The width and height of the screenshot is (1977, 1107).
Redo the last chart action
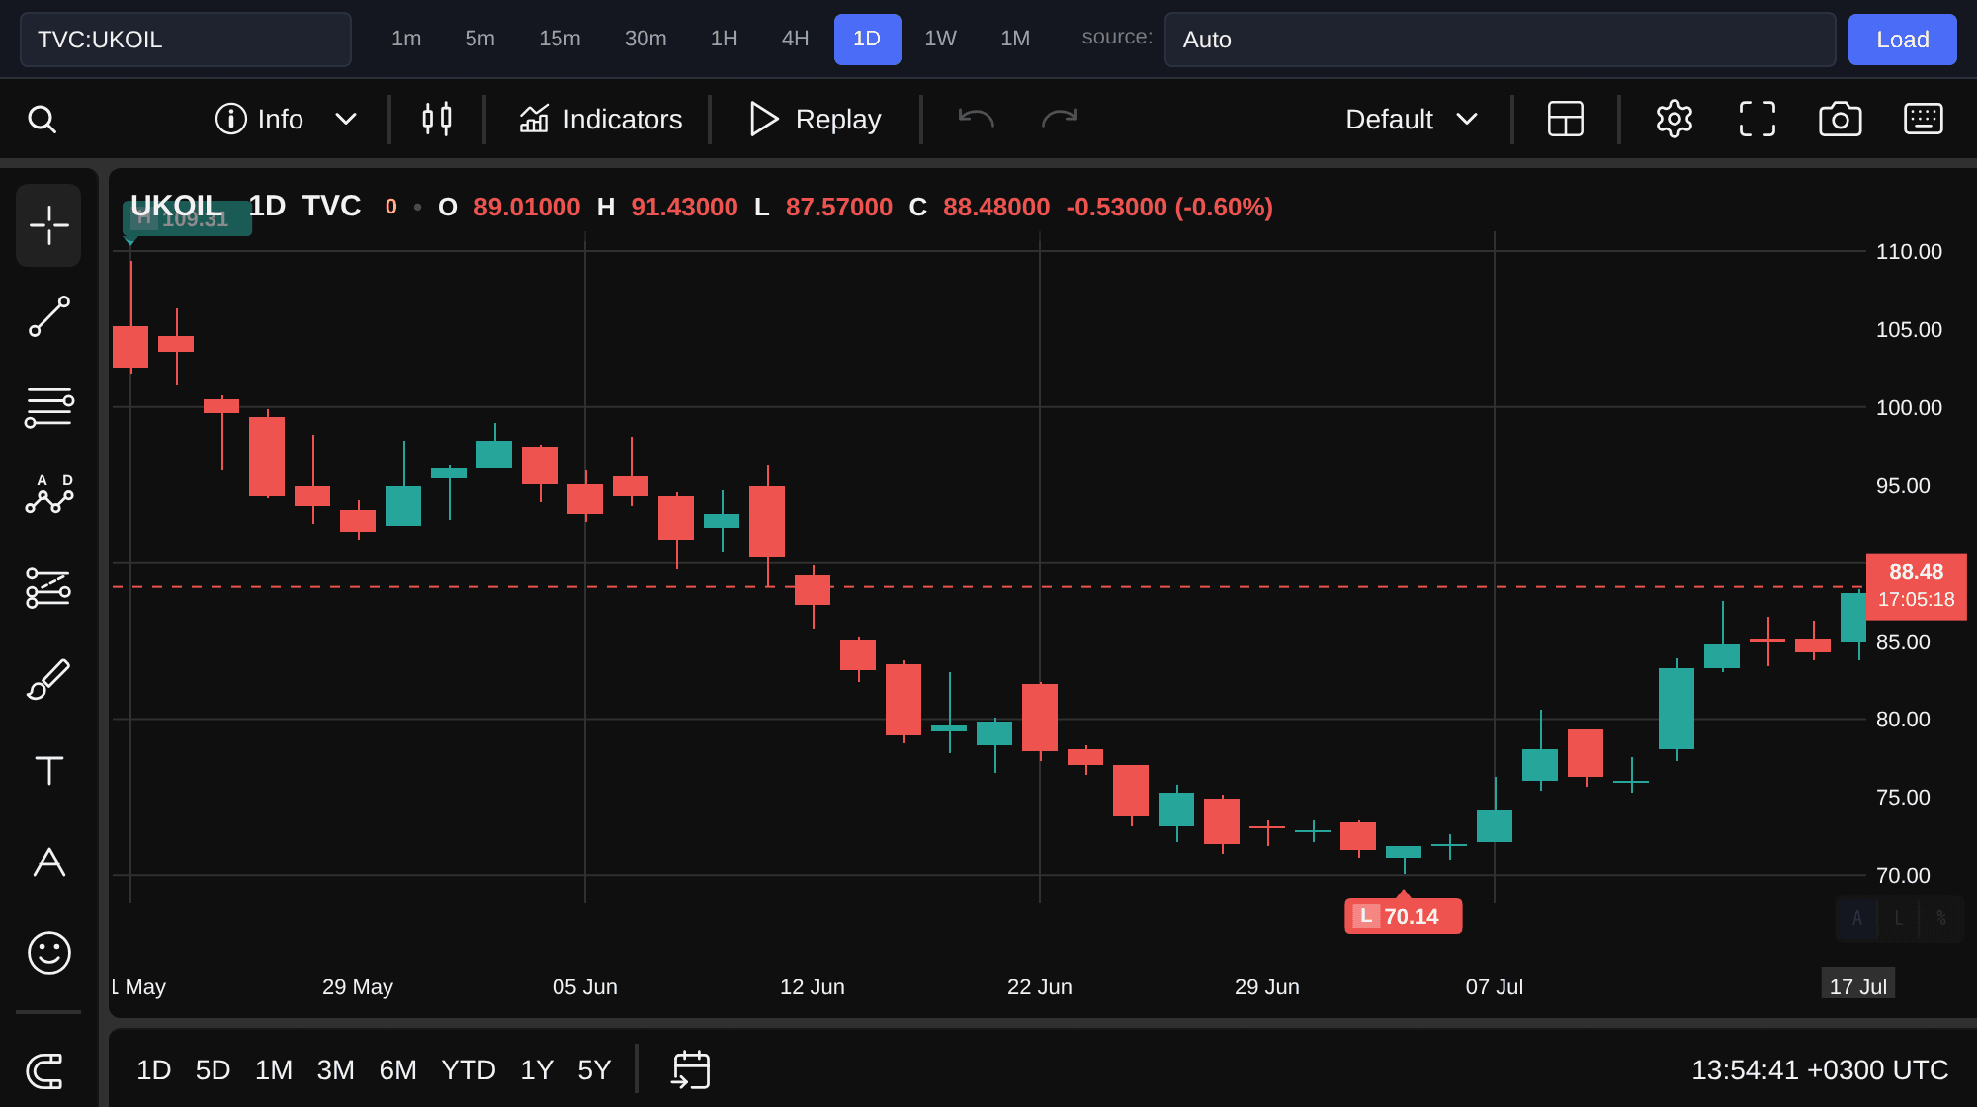pyautogui.click(x=1060, y=120)
